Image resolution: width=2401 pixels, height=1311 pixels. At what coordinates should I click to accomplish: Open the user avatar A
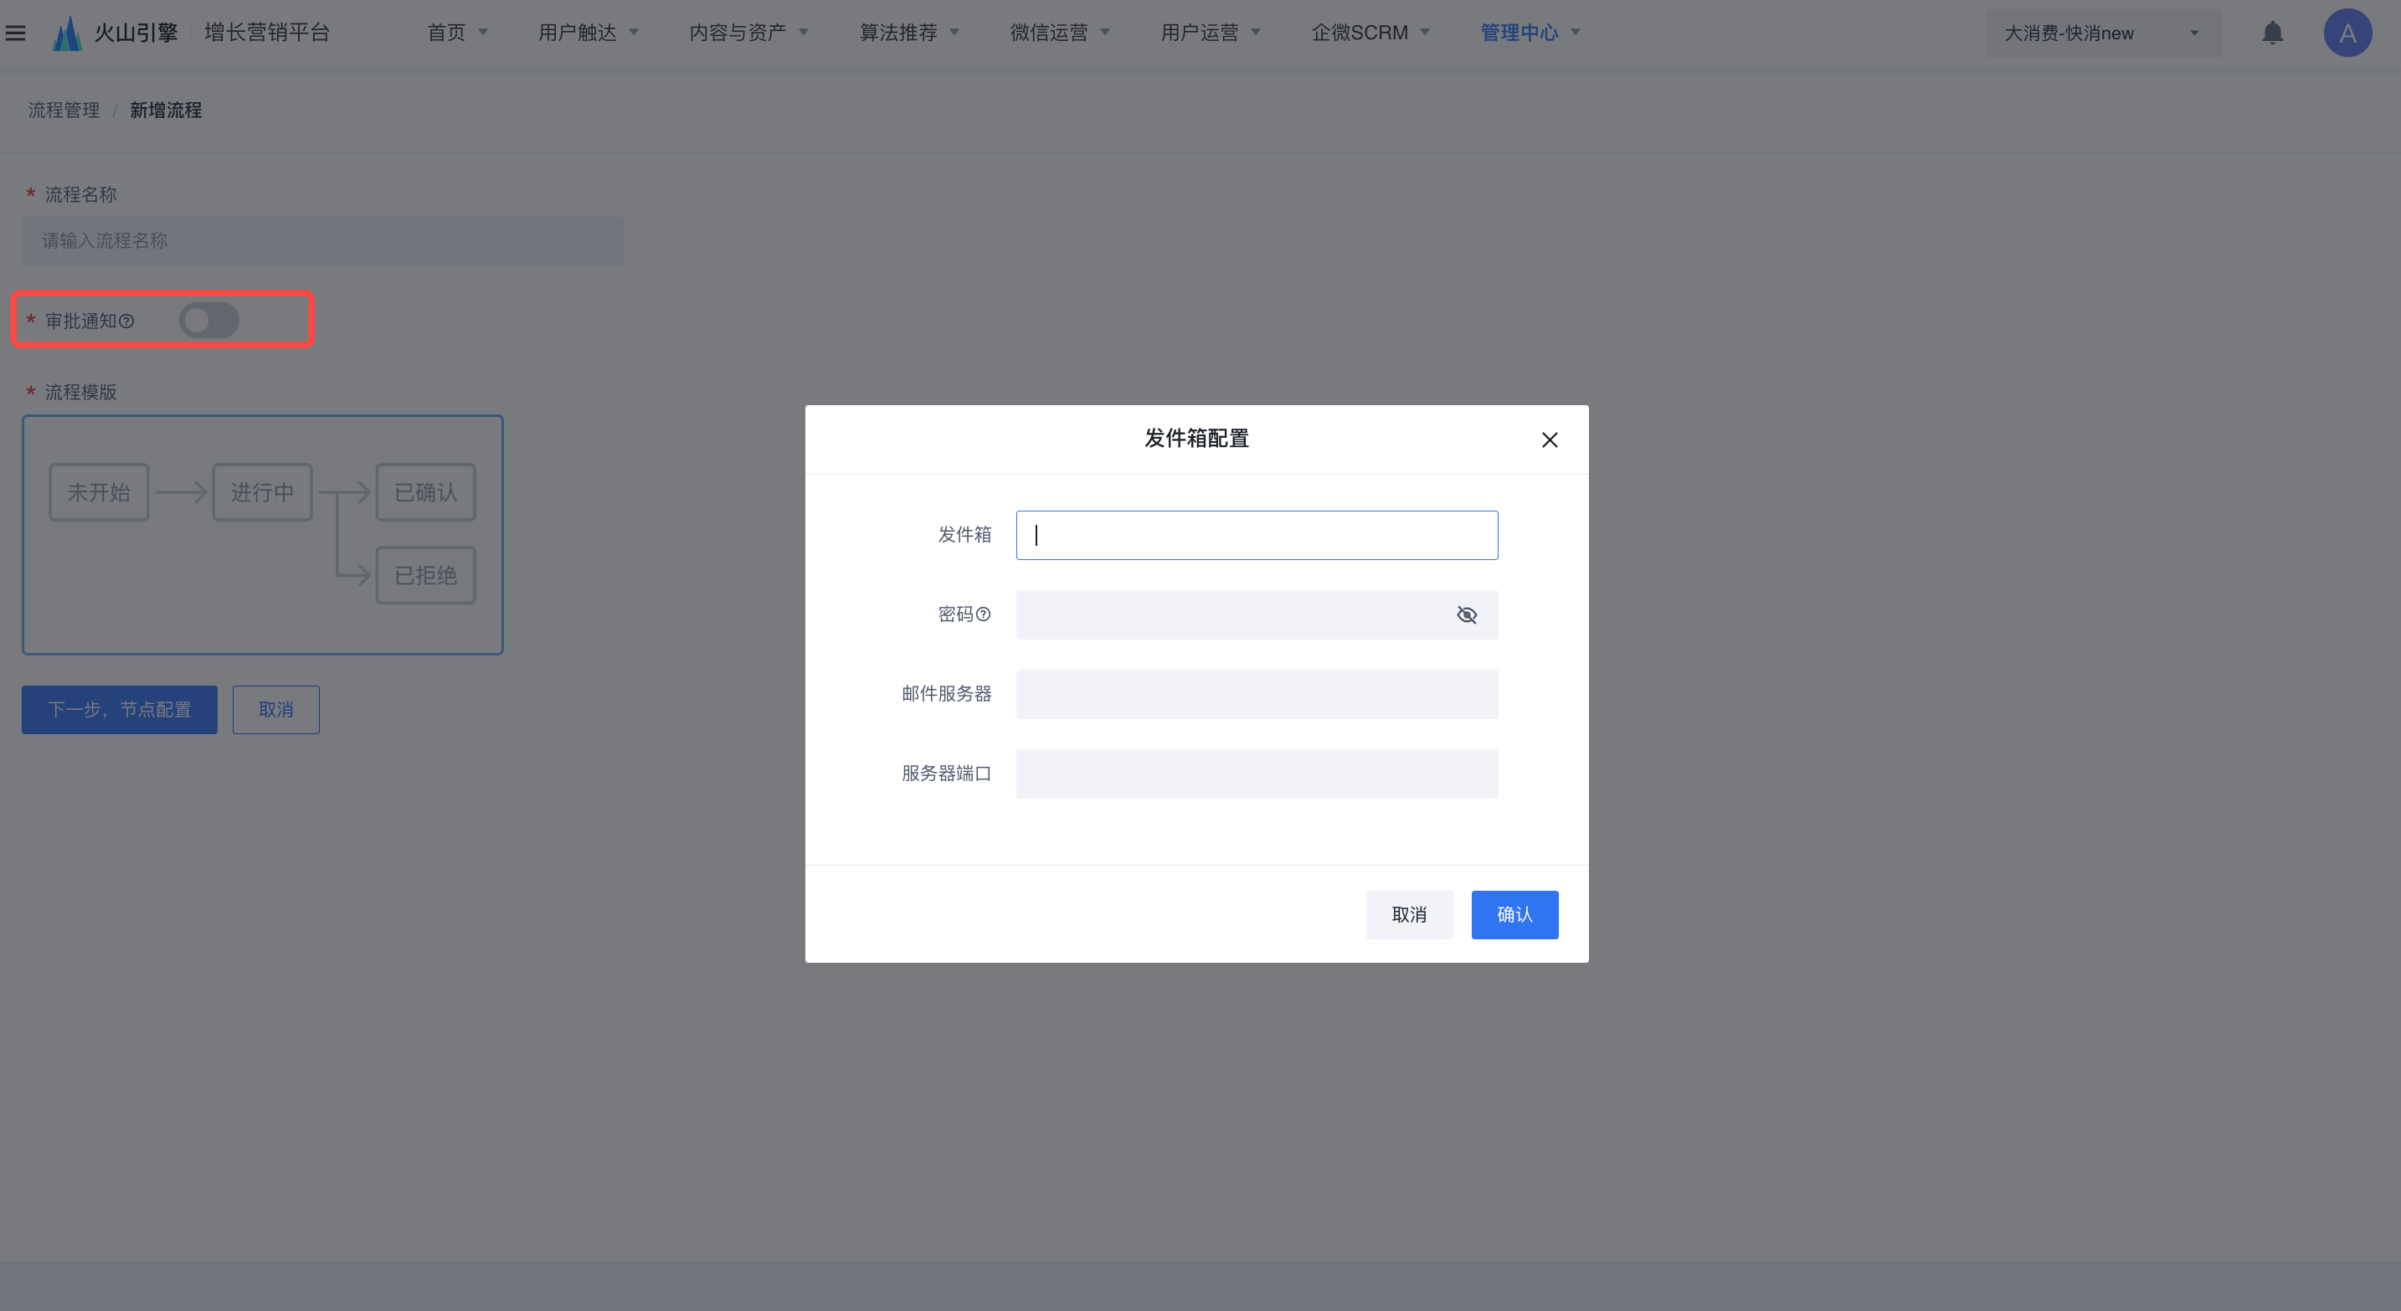point(2347,33)
